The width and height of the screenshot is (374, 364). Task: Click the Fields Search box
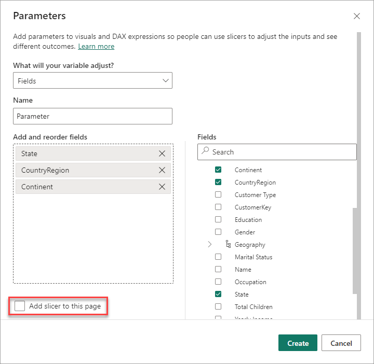(x=277, y=152)
